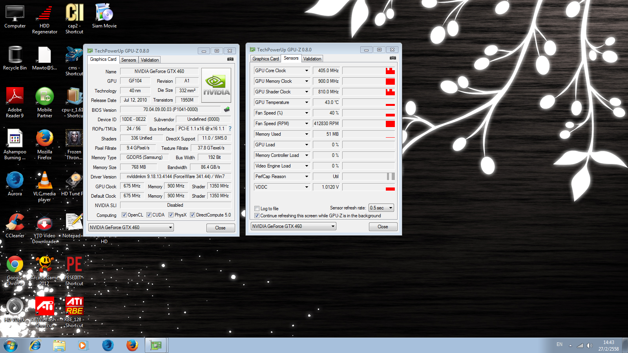Open Mozilla Firefox desktop icon

pos(45,145)
